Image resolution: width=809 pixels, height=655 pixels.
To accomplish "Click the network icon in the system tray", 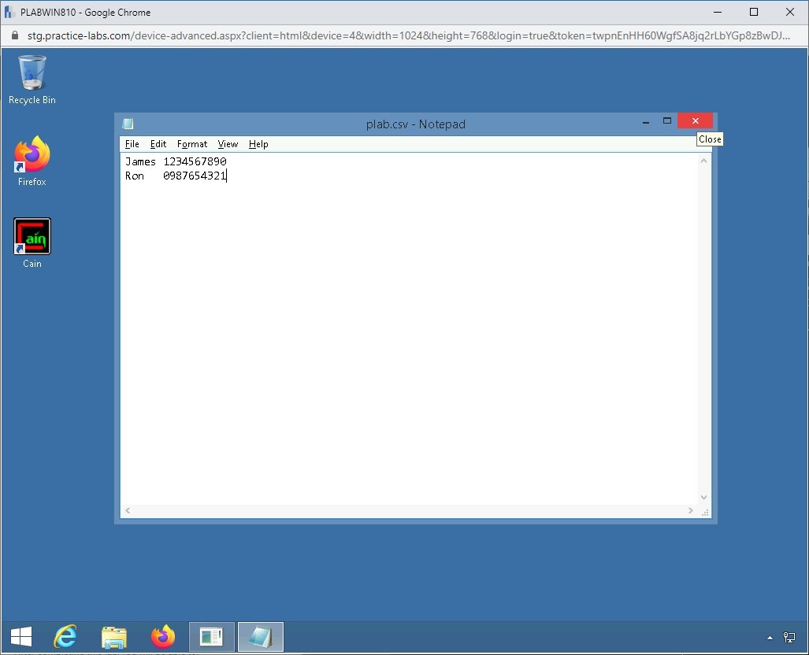I will tap(789, 637).
